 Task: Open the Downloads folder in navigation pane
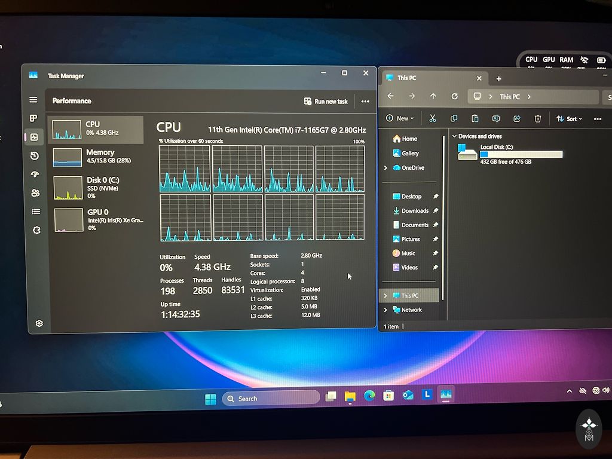pos(414,211)
